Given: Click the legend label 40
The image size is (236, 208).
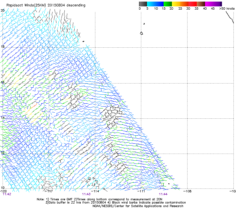Looking at the screenshot, I should (x=205, y=9).
